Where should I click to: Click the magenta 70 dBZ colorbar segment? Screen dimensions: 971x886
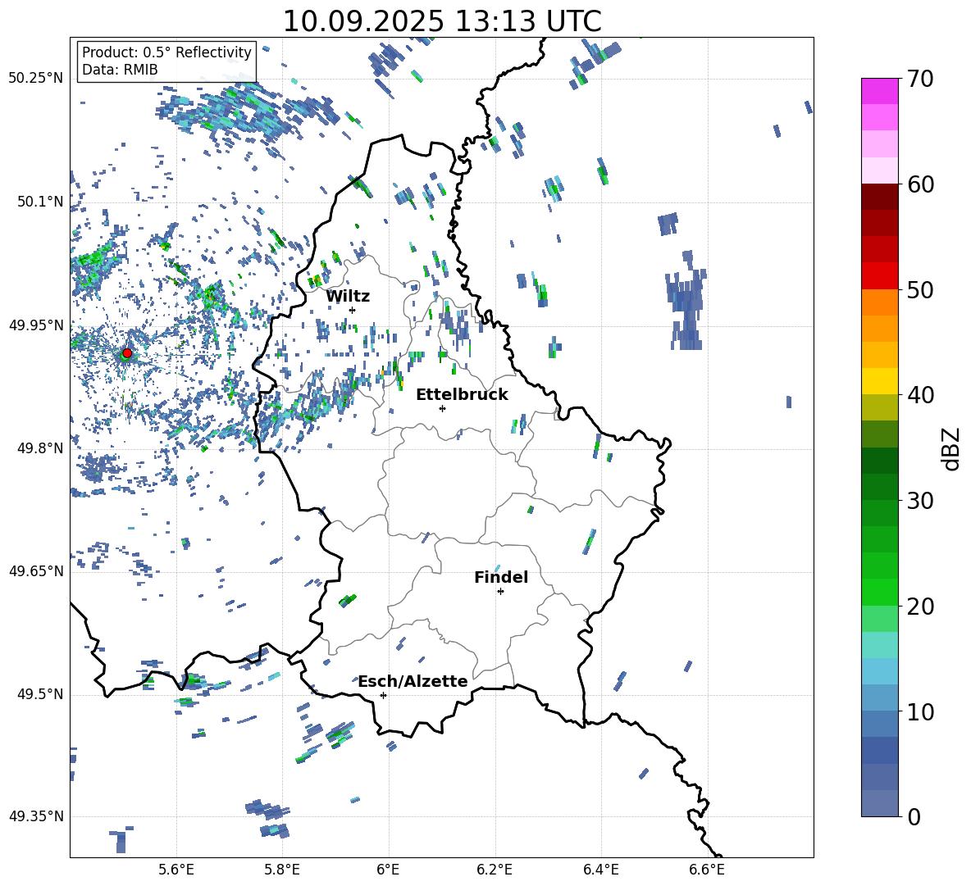tap(879, 91)
